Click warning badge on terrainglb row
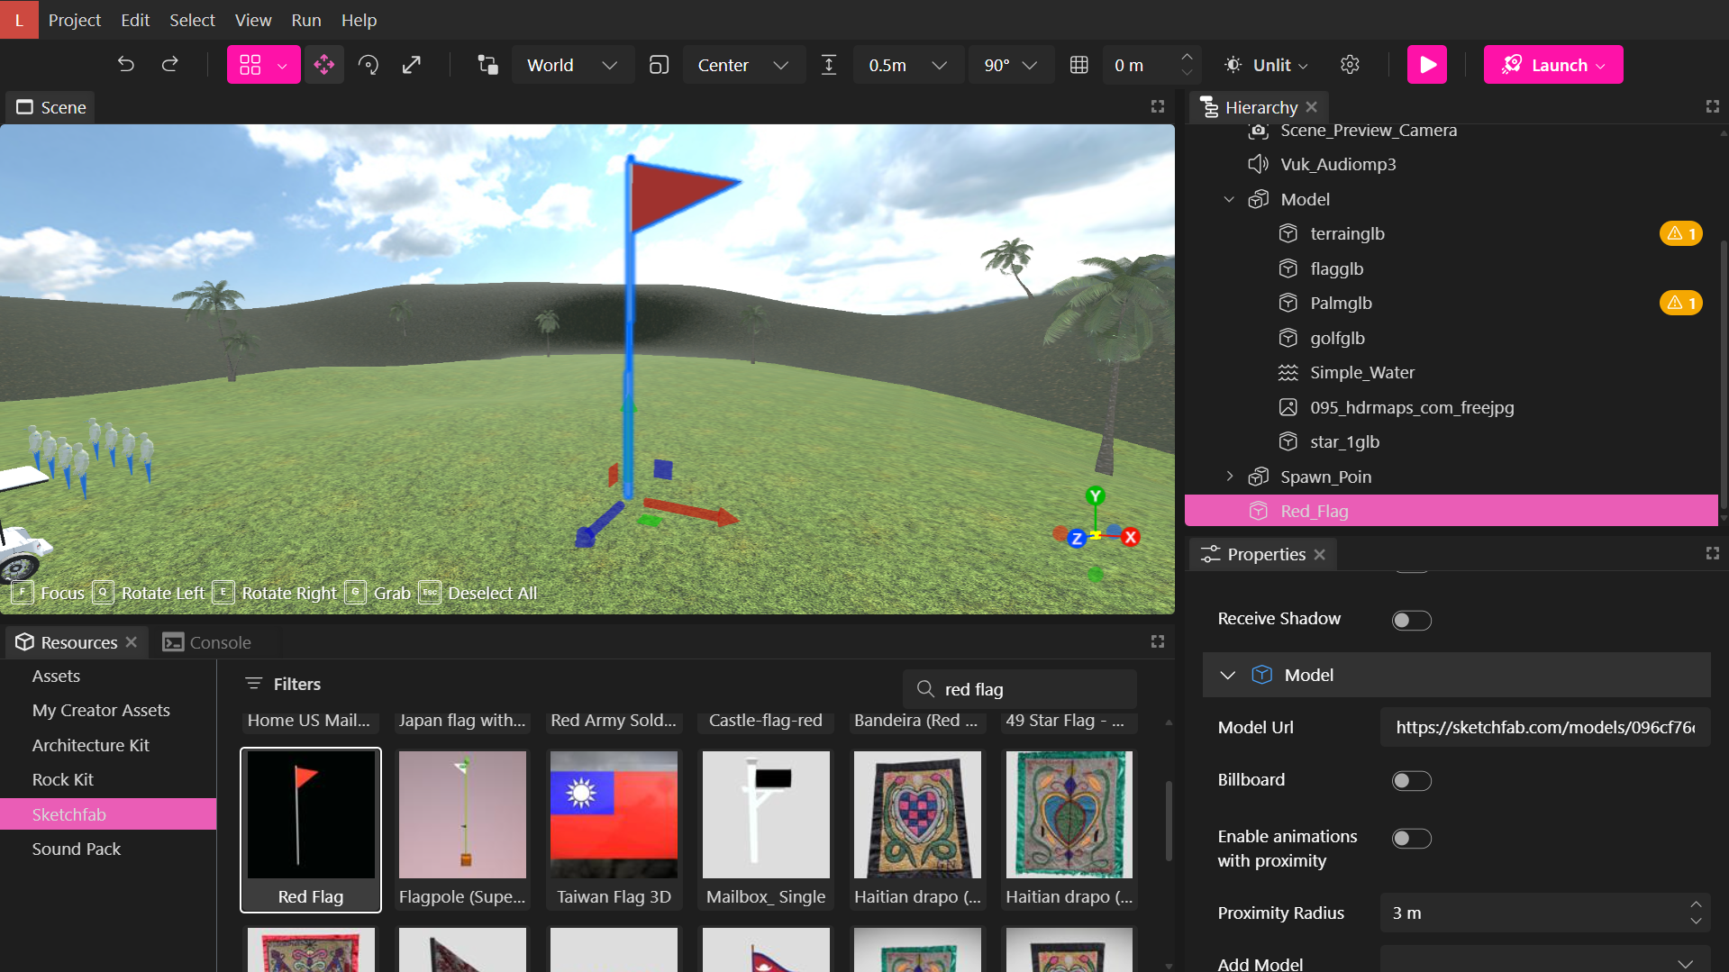This screenshot has height=972, width=1729. tap(1681, 233)
